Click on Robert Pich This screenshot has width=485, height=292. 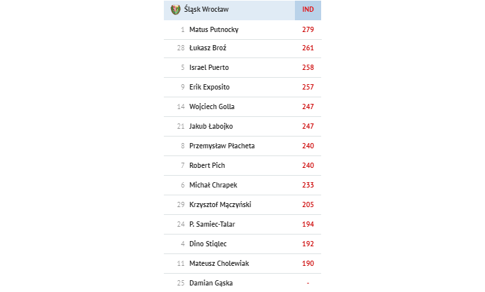pos(207,165)
